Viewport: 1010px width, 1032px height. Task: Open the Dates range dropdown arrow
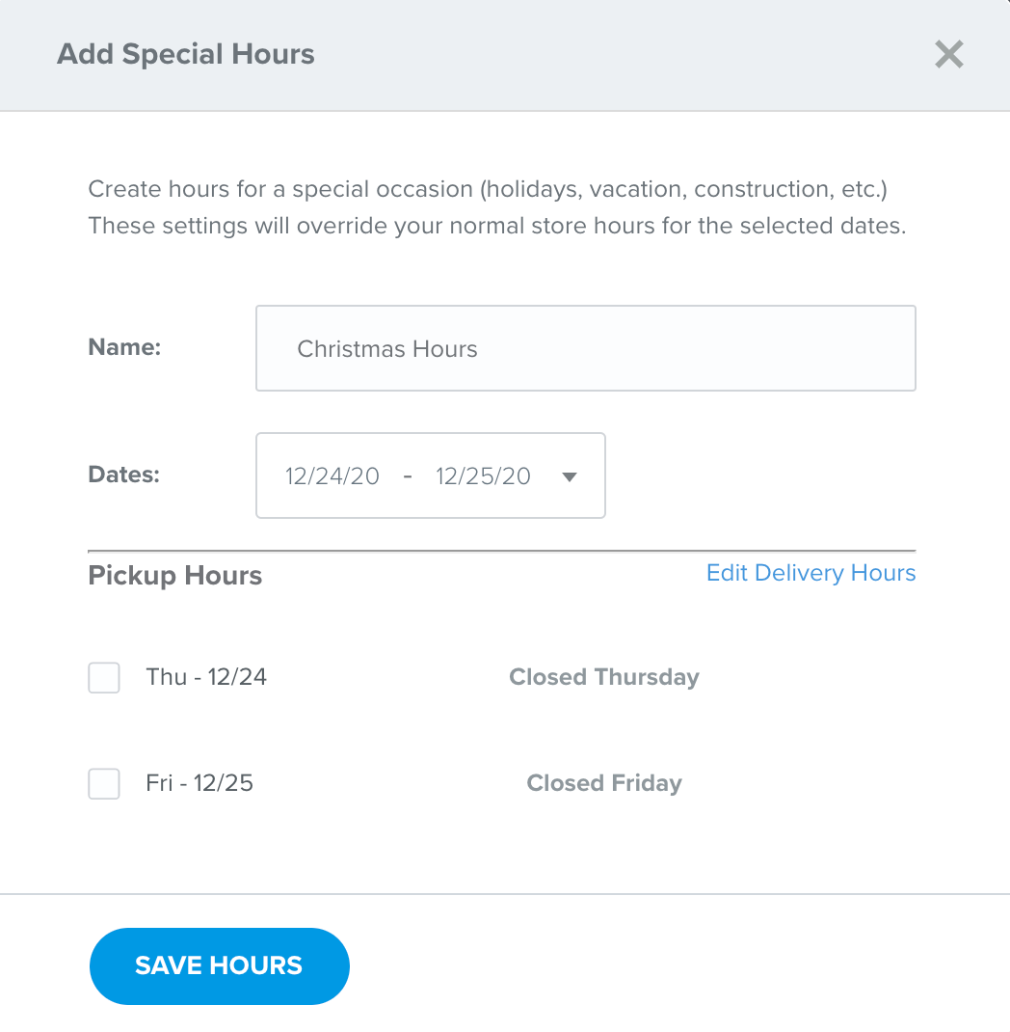[x=570, y=476]
